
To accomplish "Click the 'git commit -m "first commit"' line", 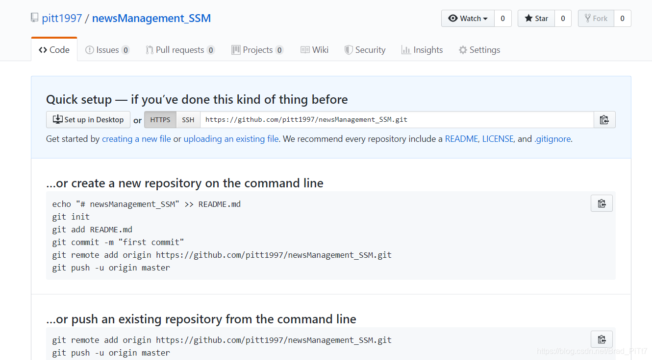I will point(118,242).
